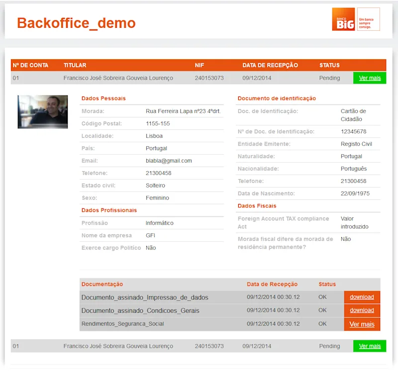This screenshot has height=372, width=398.
Task: Click the Documento_assinado_Impressao_de_dados document name
Action: click(145, 297)
